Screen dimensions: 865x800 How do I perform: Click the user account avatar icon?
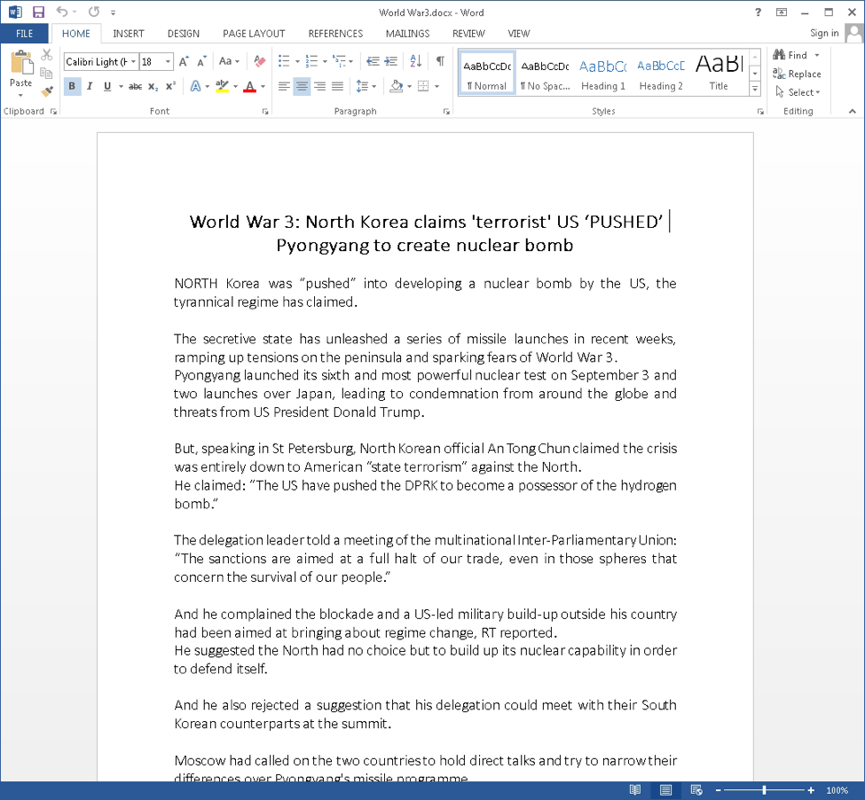pos(854,33)
